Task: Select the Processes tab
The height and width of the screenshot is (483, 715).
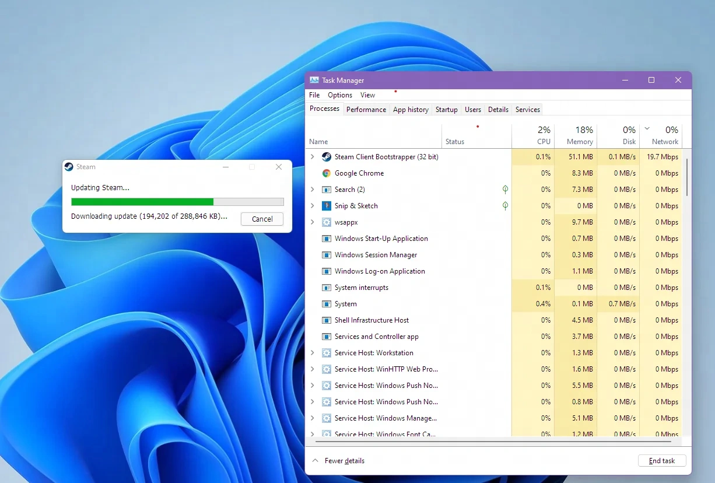Action: 324,108
